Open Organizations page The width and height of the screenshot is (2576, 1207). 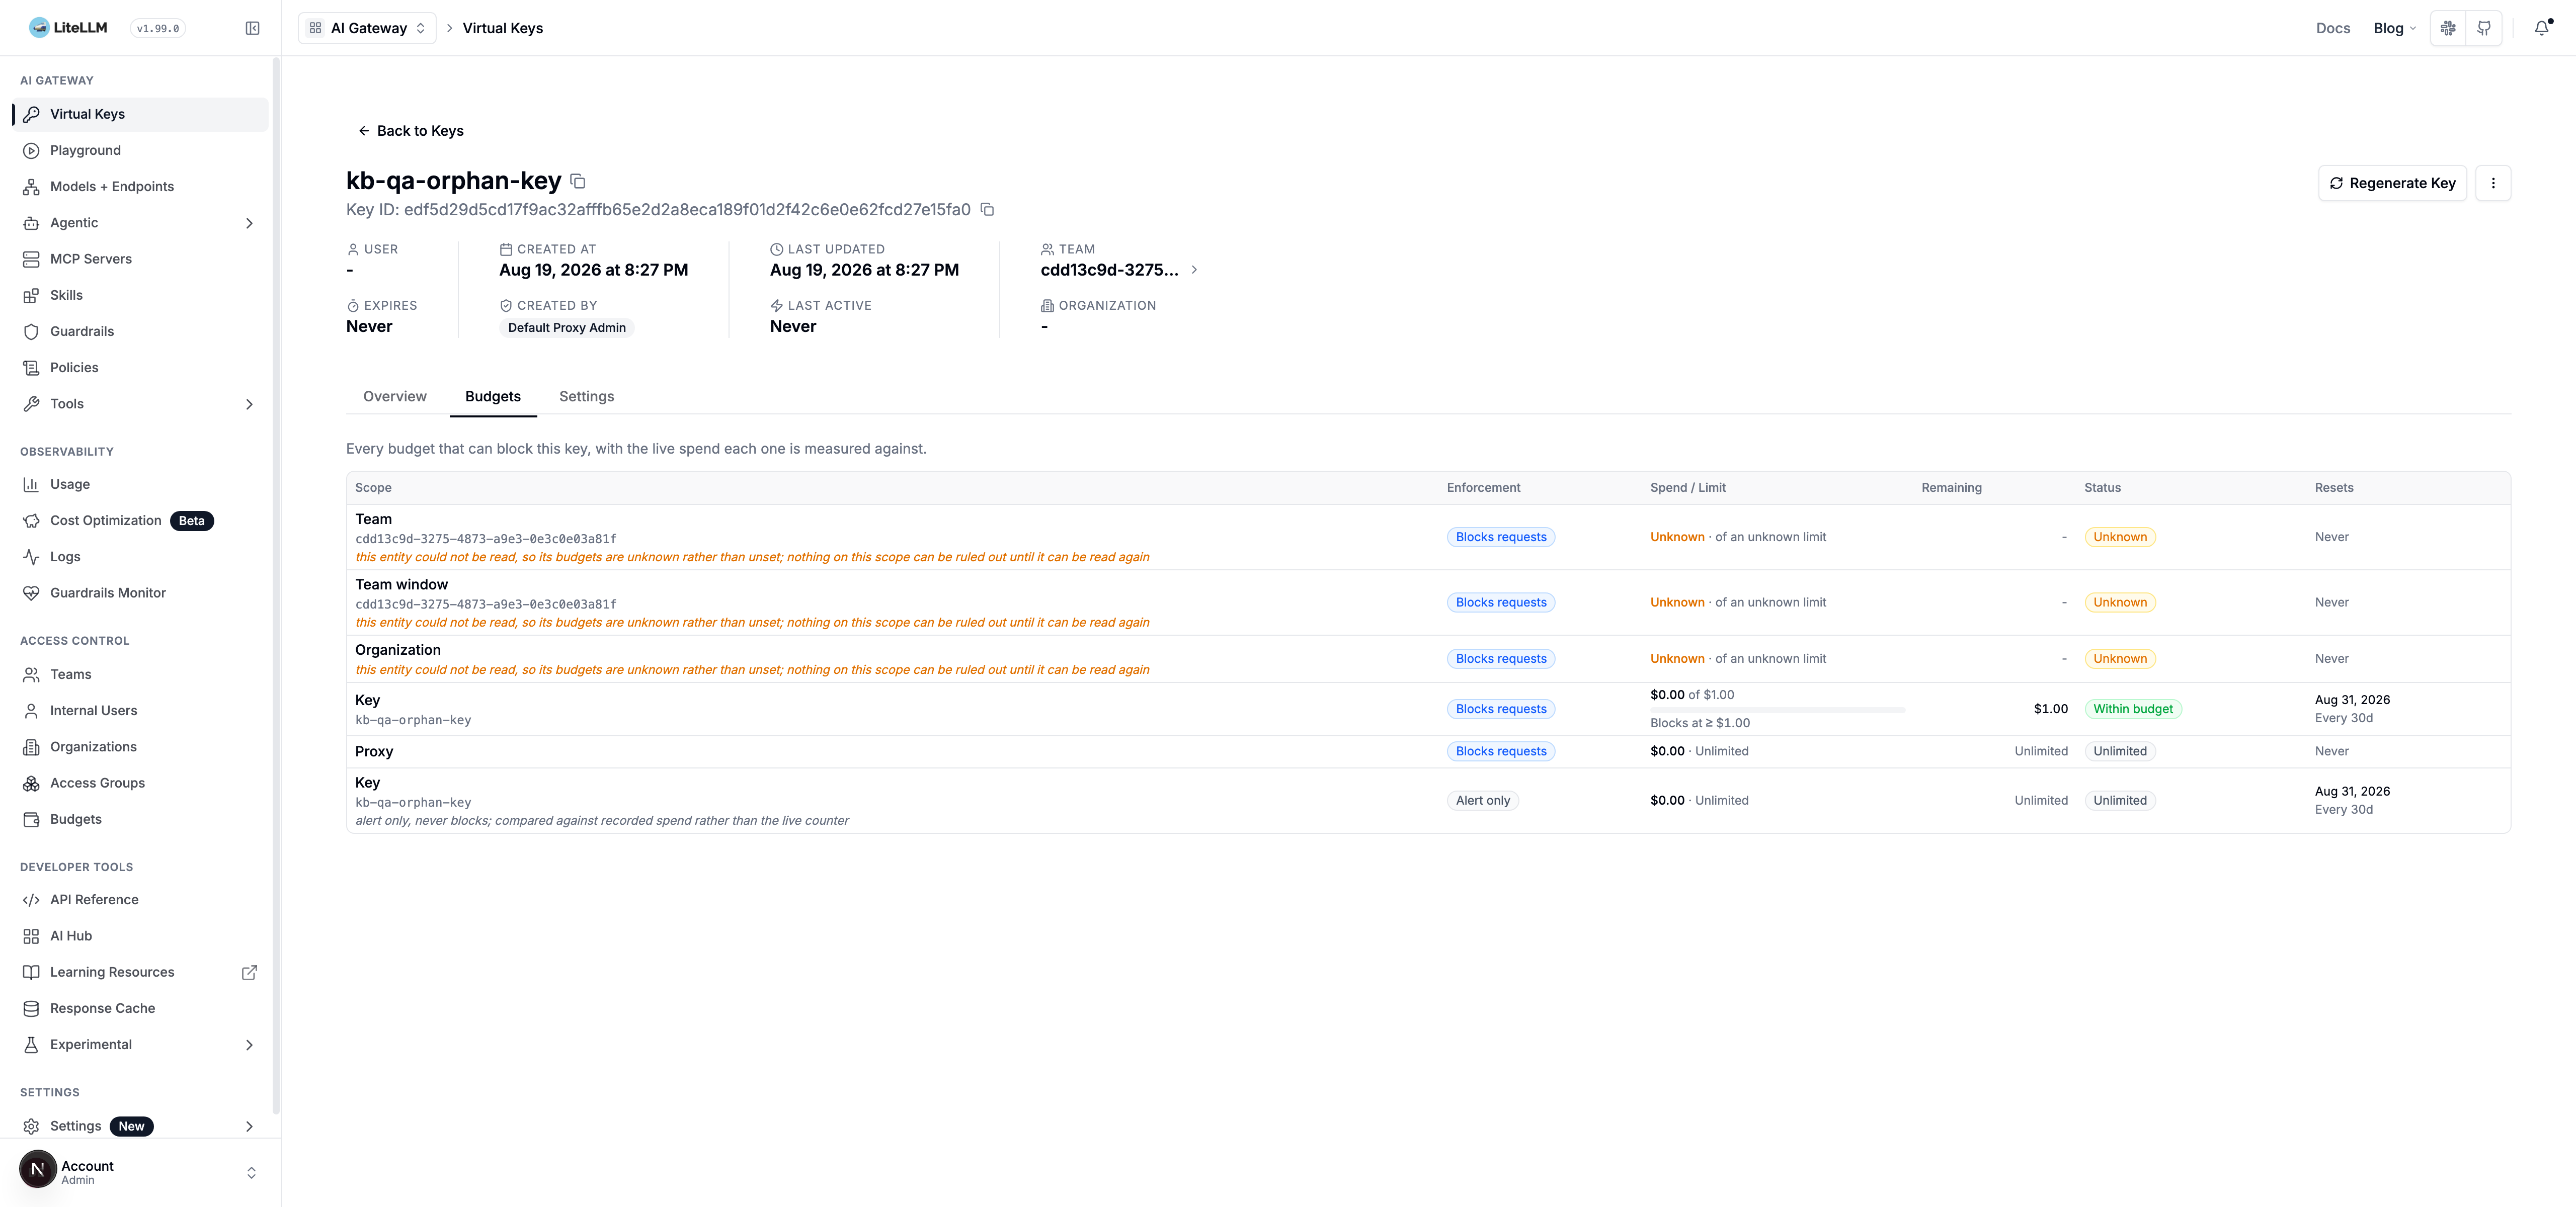pos(140,746)
